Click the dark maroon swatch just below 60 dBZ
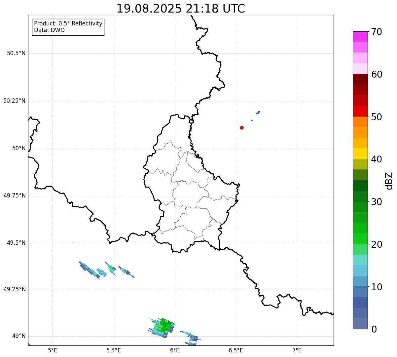397x357 pixels. tap(360, 79)
